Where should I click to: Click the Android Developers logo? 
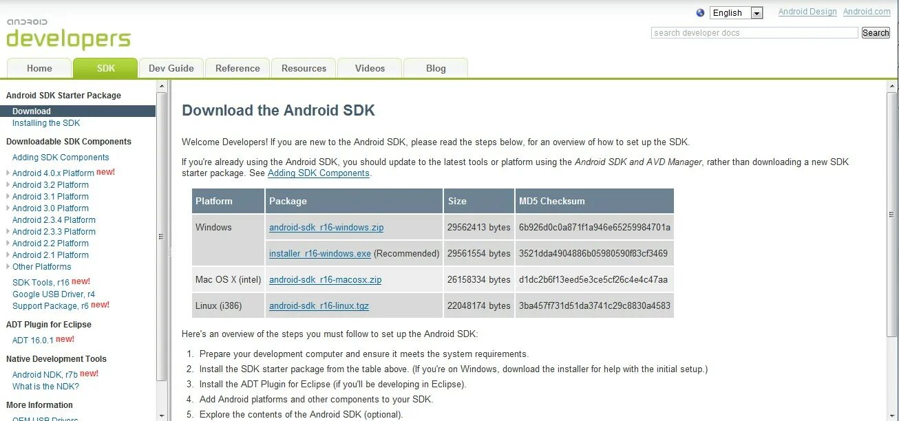[68, 34]
